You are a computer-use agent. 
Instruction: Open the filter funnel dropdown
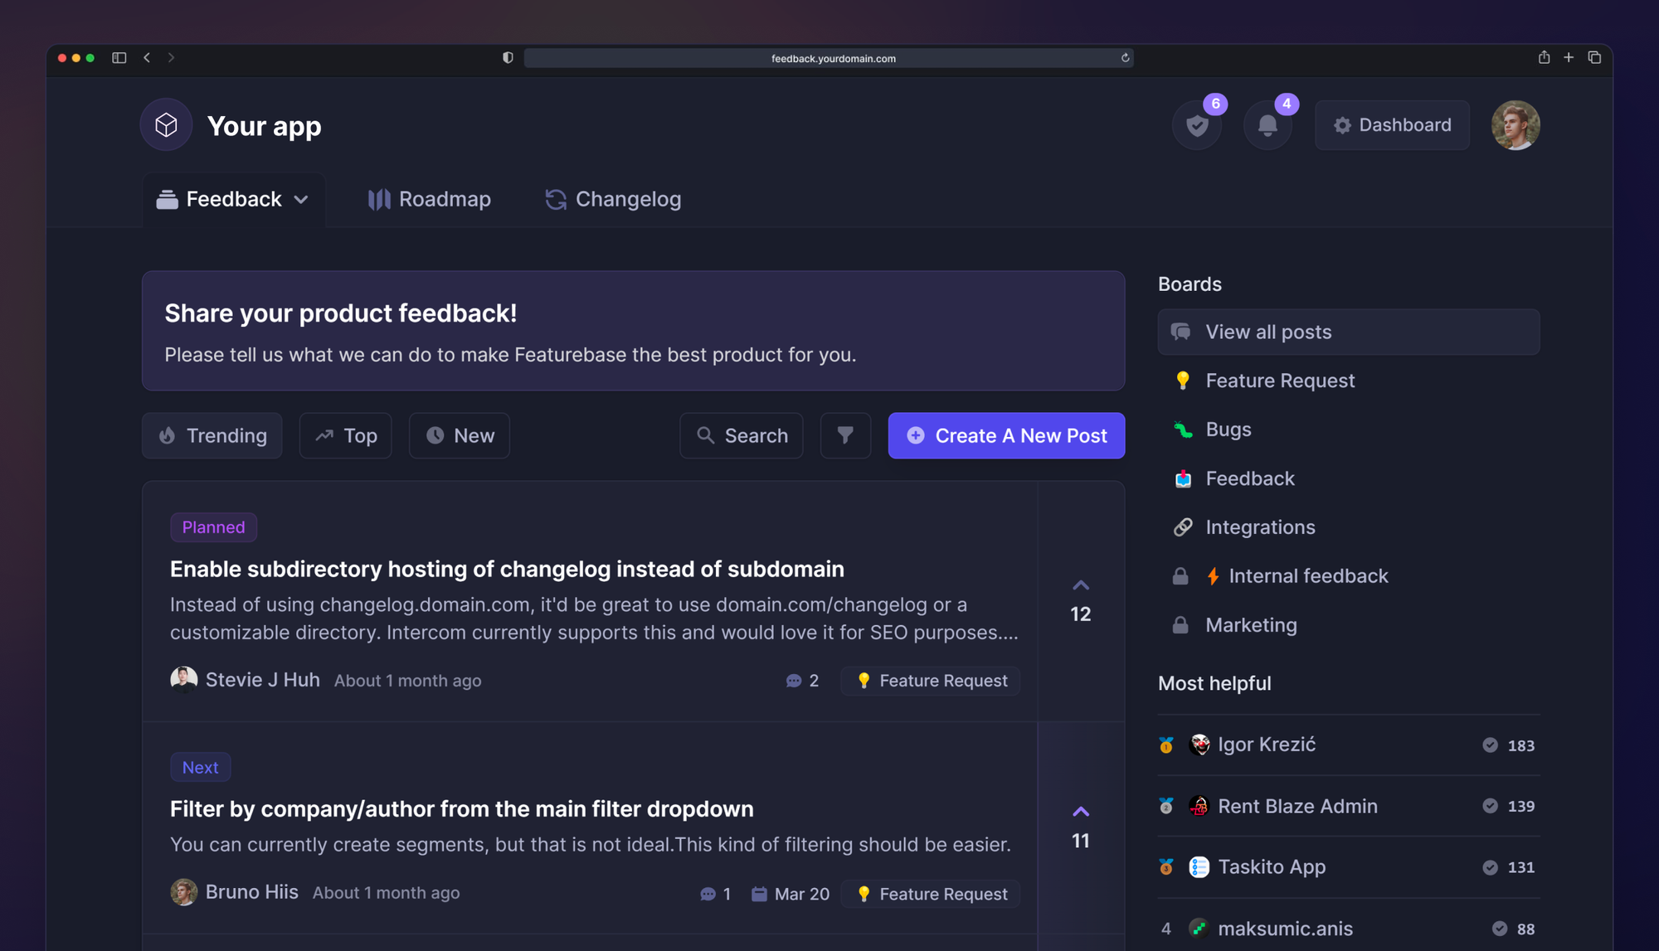coord(845,435)
